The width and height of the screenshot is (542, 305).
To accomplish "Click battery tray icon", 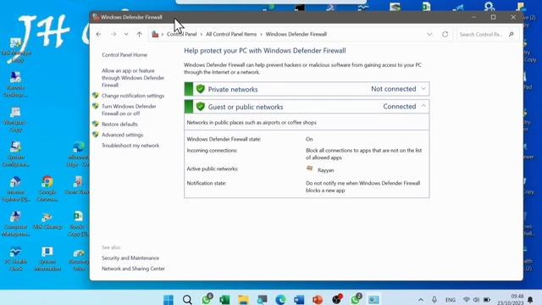I will click(x=487, y=300).
